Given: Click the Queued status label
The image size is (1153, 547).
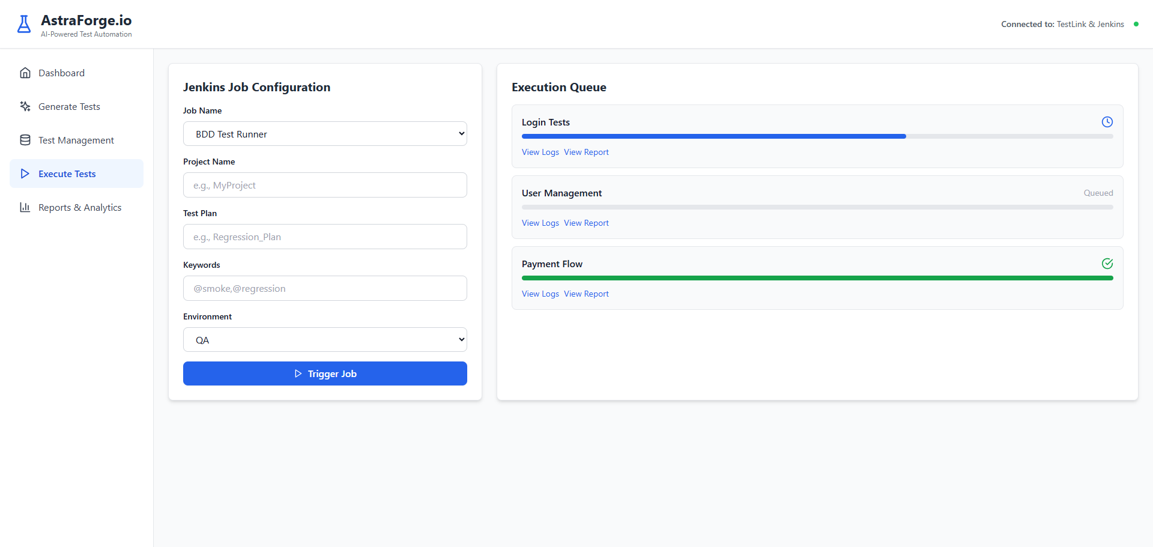Looking at the screenshot, I should pyautogui.click(x=1098, y=193).
